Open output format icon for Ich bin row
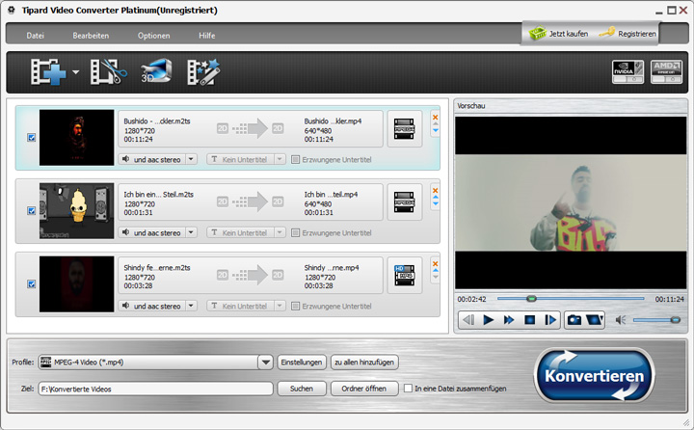 (x=405, y=202)
